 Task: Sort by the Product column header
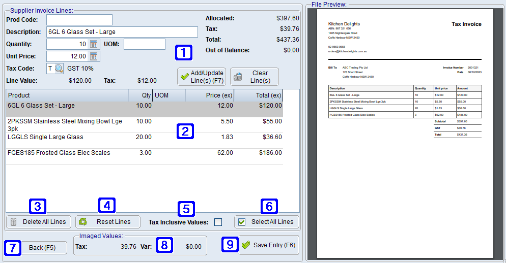click(x=66, y=95)
